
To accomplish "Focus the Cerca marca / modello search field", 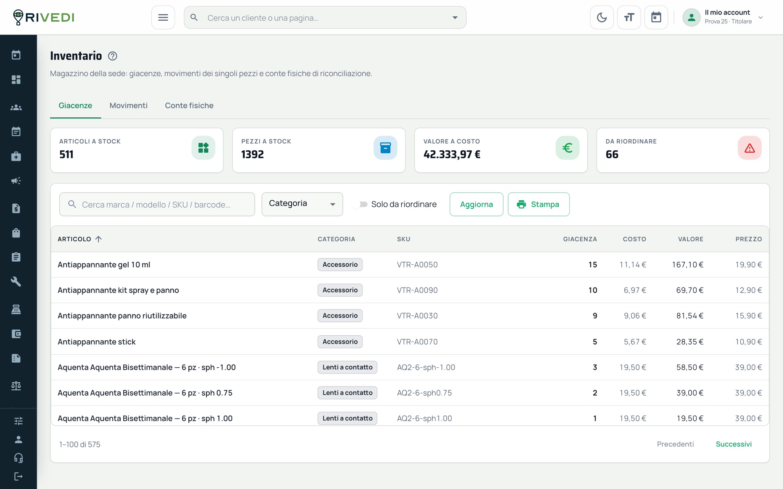I will tap(157, 204).
